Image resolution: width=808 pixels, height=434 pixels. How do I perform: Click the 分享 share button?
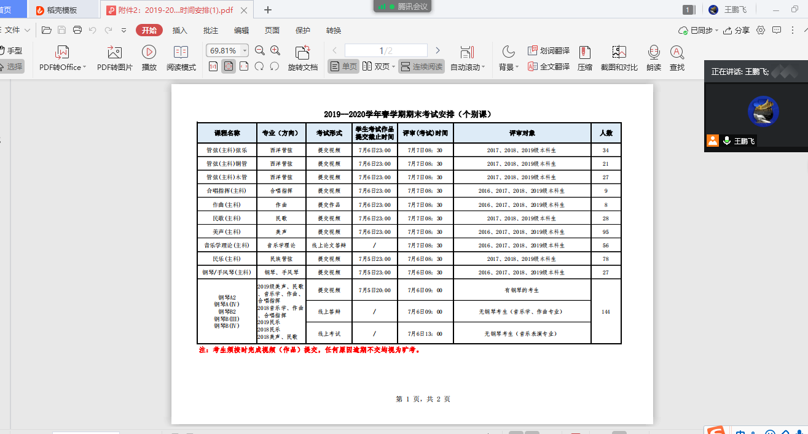pyautogui.click(x=737, y=31)
